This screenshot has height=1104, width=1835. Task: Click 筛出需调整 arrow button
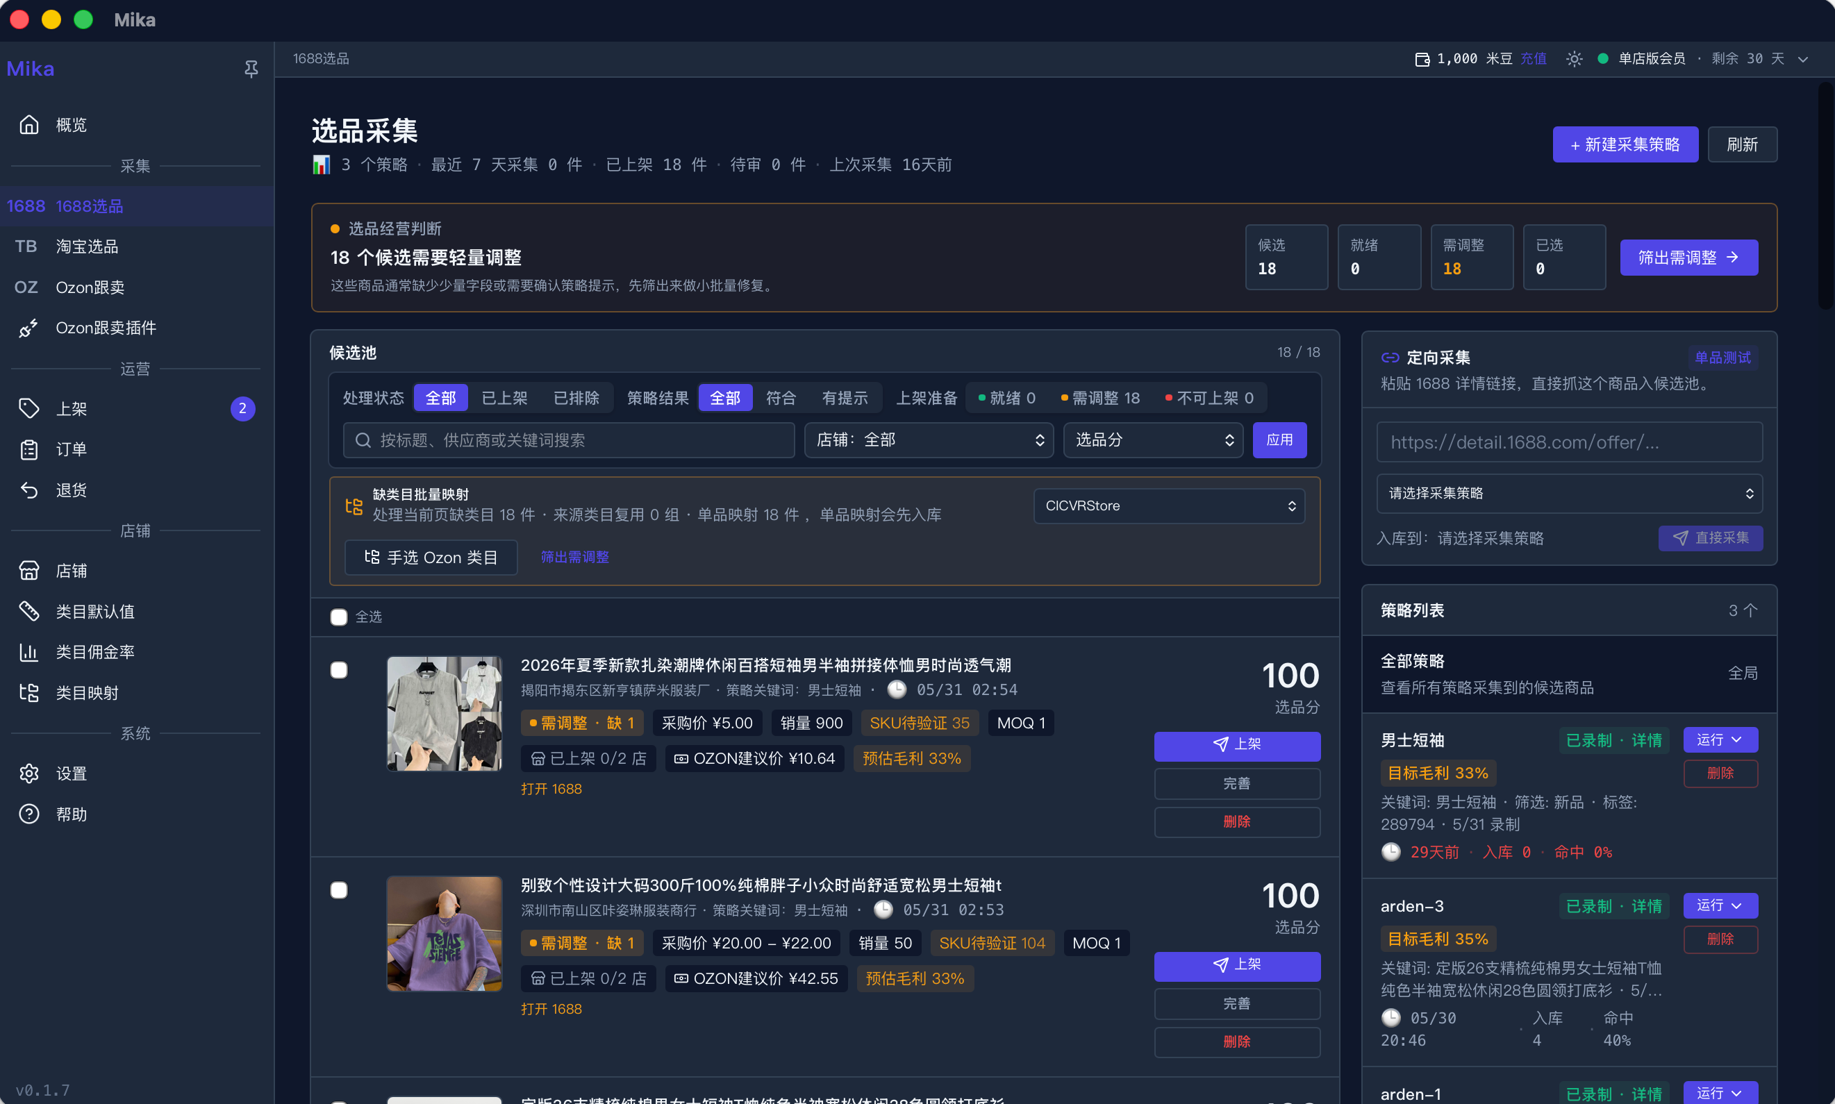point(1688,258)
